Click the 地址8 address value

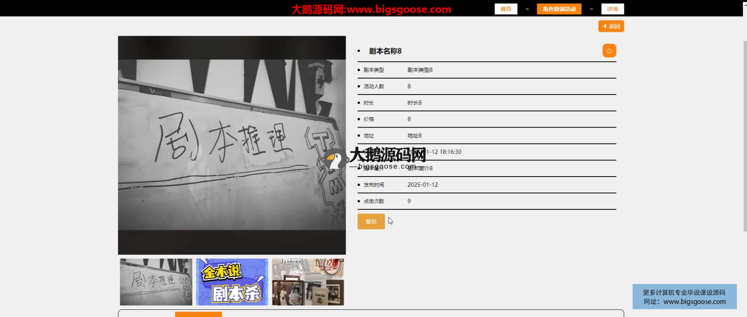(414, 136)
